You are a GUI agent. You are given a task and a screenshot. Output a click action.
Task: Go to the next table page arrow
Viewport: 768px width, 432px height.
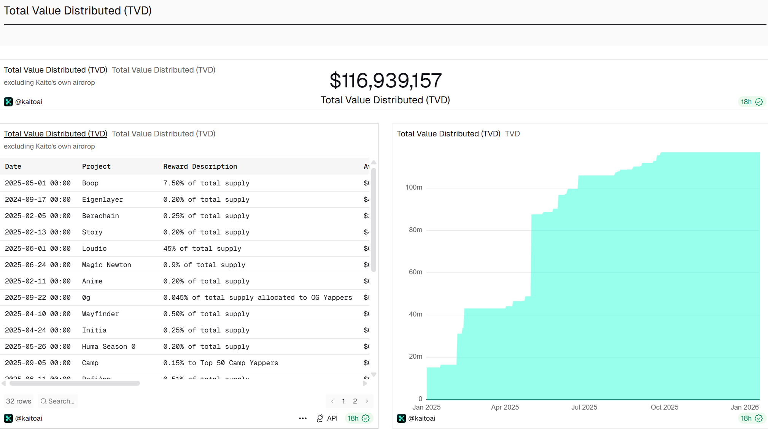pos(367,401)
